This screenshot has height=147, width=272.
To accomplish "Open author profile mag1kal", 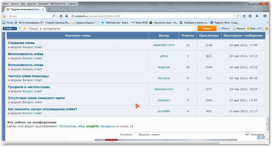I will 164,67.
